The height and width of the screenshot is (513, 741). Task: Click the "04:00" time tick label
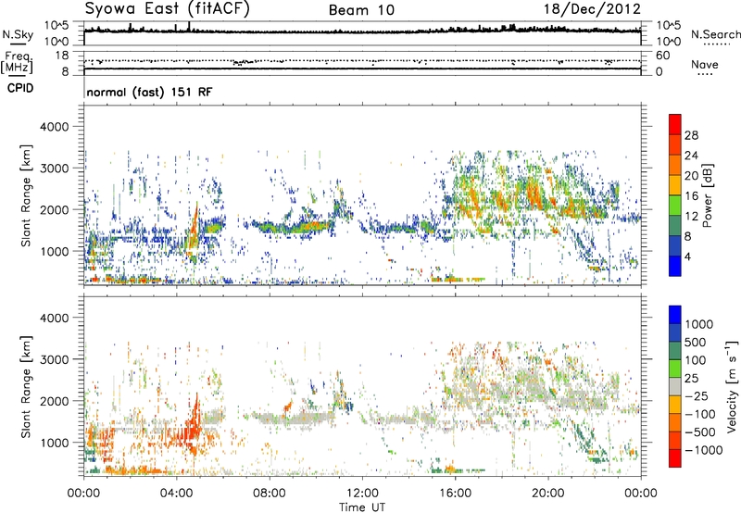(x=176, y=494)
